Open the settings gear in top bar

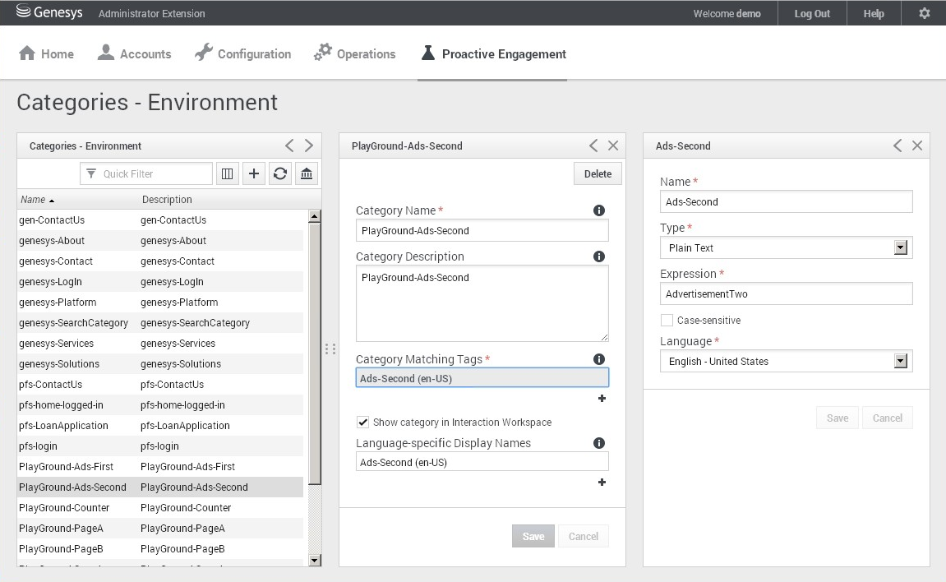pos(924,13)
